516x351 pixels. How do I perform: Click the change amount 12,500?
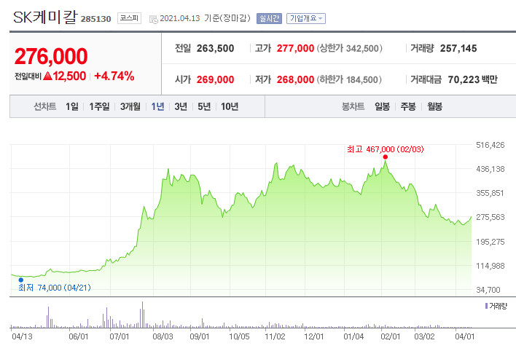[69, 76]
